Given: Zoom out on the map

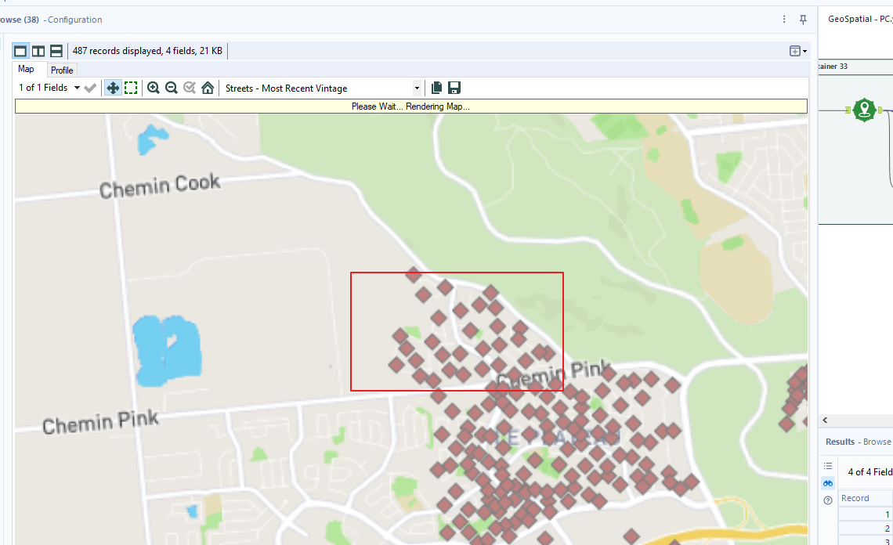Looking at the screenshot, I should click(x=172, y=88).
